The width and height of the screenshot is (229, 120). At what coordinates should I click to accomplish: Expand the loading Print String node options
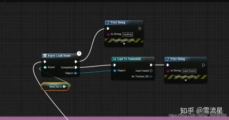click(x=124, y=44)
